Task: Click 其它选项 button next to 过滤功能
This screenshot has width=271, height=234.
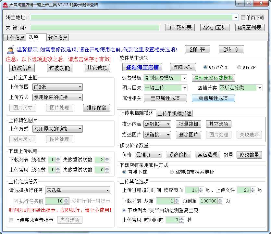Action: tap(97, 68)
